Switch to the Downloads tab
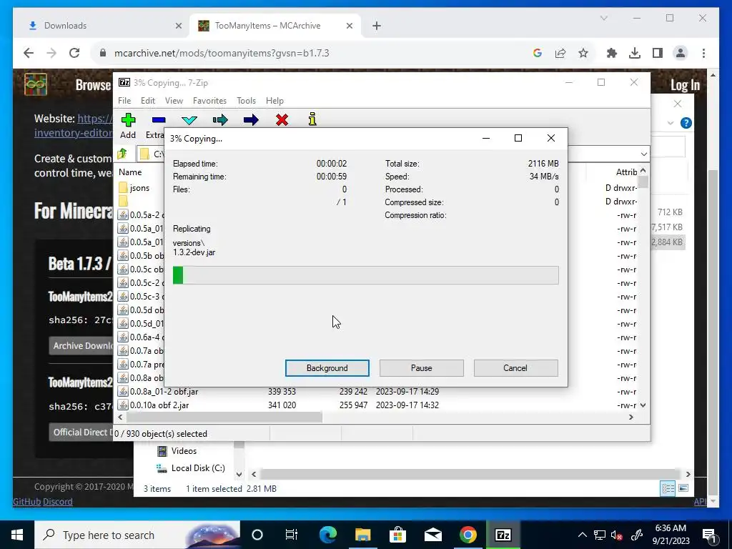This screenshot has width=732, height=549. click(102, 26)
